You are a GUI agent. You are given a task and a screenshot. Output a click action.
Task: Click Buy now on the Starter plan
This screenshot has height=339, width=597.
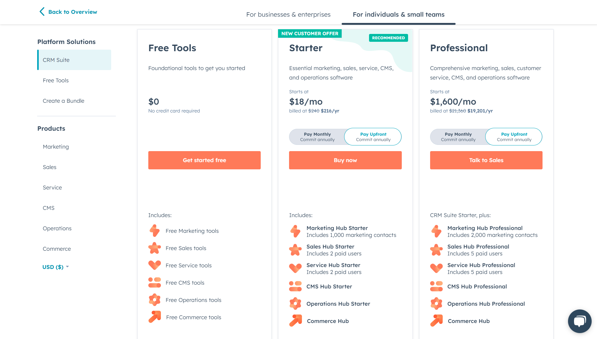[345, 160]
